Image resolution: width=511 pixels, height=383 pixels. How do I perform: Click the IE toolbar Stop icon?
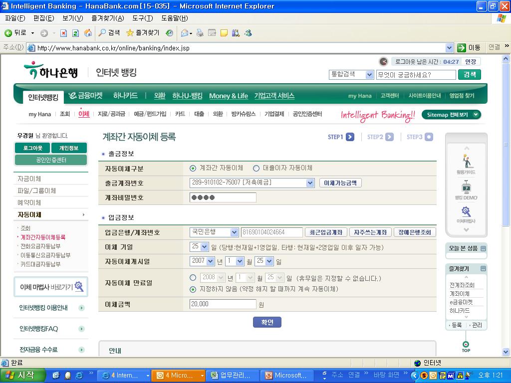pyautogui.click(x=63, y=33)
